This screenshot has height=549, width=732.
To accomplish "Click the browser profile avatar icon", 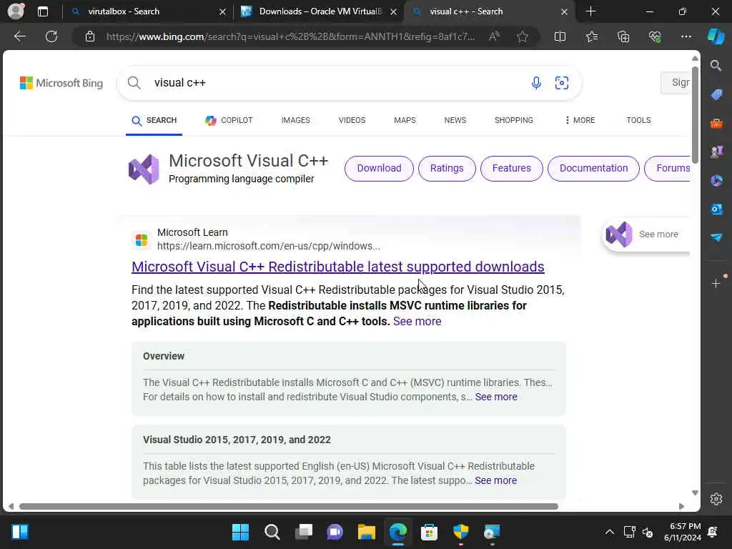I will [x=16, y=11].
